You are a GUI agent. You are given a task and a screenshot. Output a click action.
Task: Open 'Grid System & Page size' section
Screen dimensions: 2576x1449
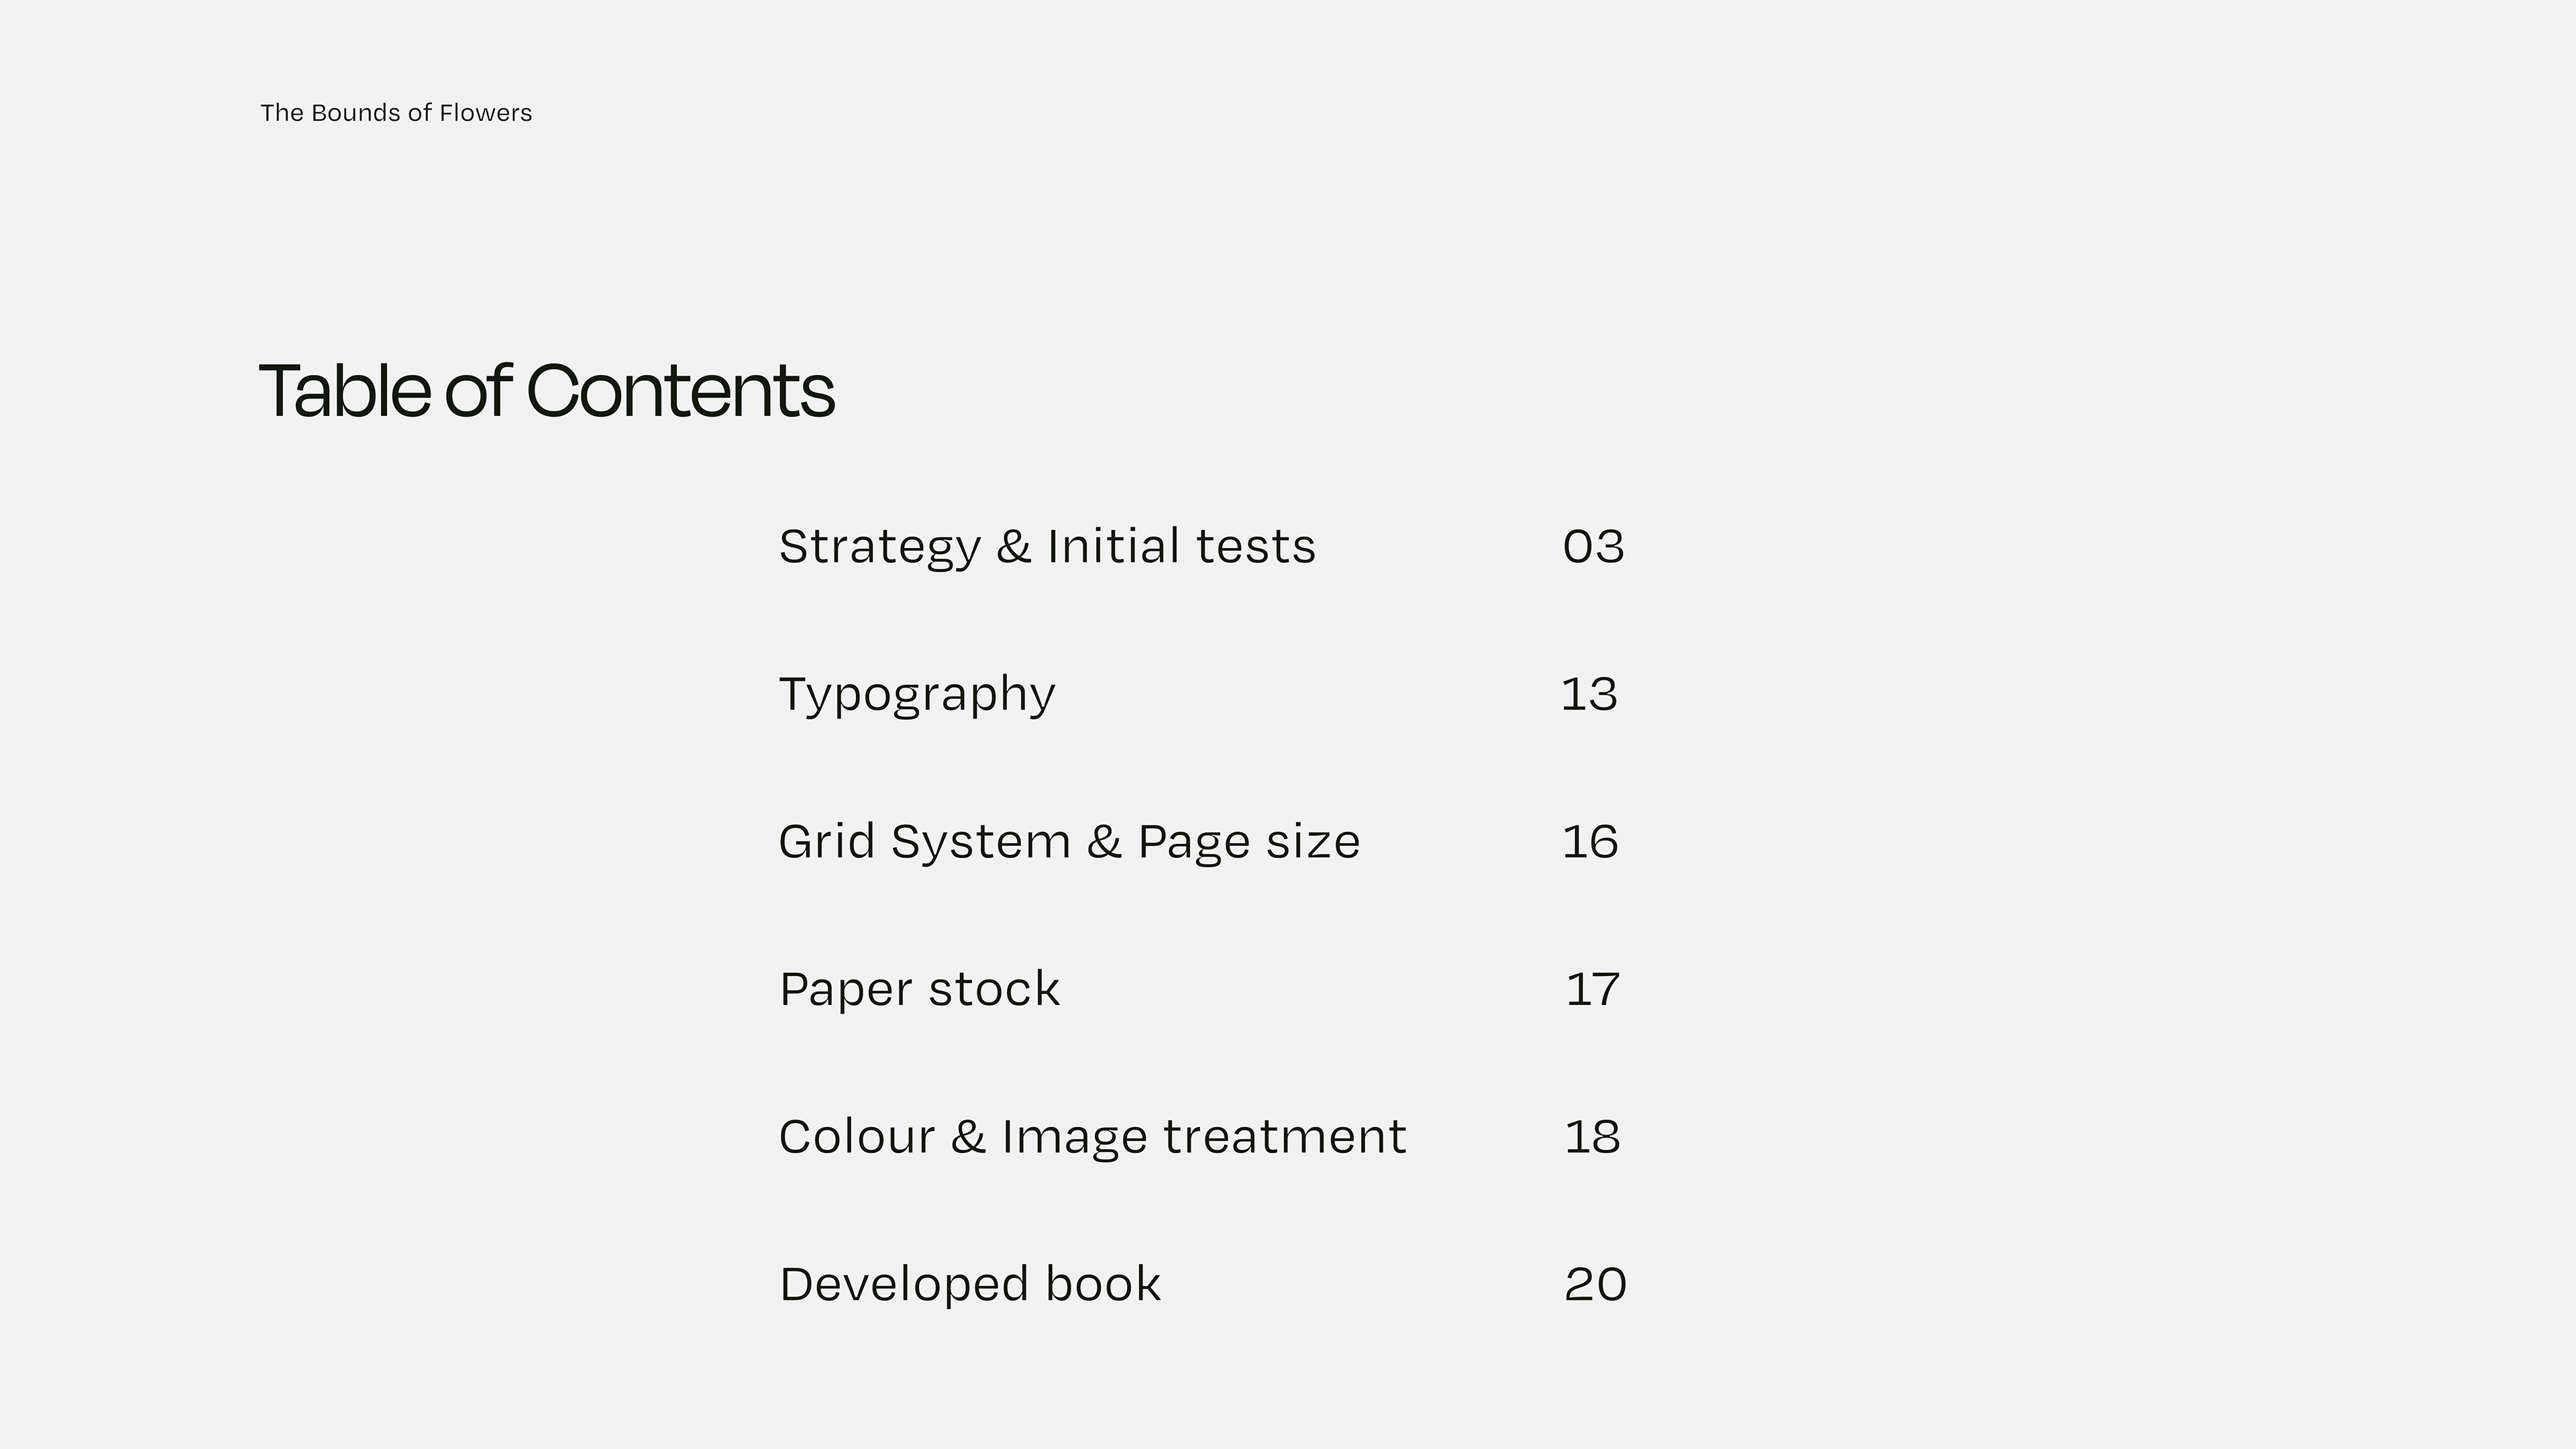pos(1069,842)
